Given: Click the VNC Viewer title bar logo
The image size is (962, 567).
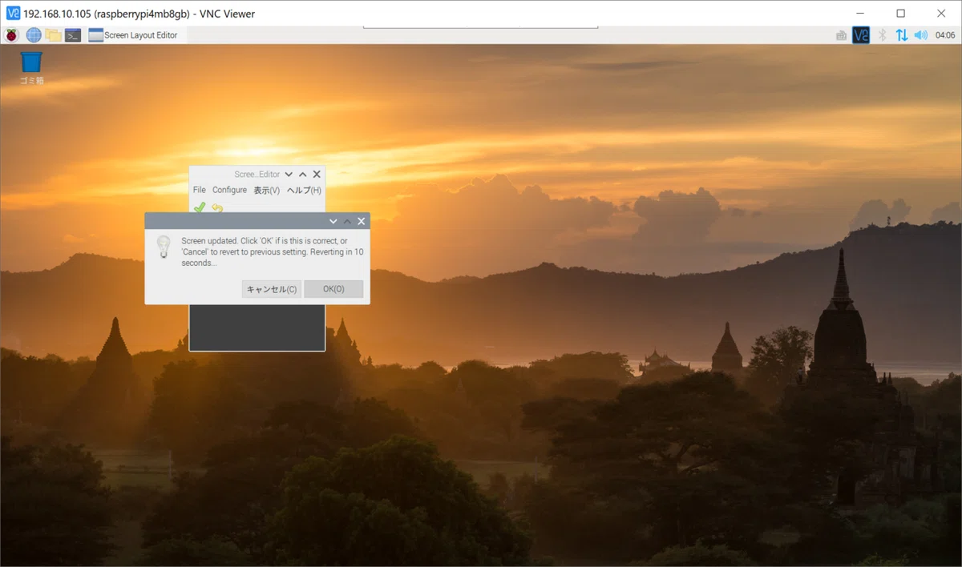Looking at the screenshot, I should point(12,13).
